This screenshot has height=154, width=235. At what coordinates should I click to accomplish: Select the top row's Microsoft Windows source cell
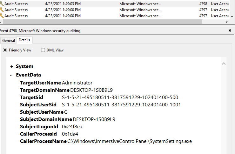coord(140,4)
